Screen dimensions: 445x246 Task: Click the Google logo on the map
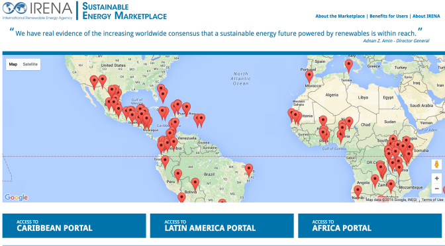point(16,197)
